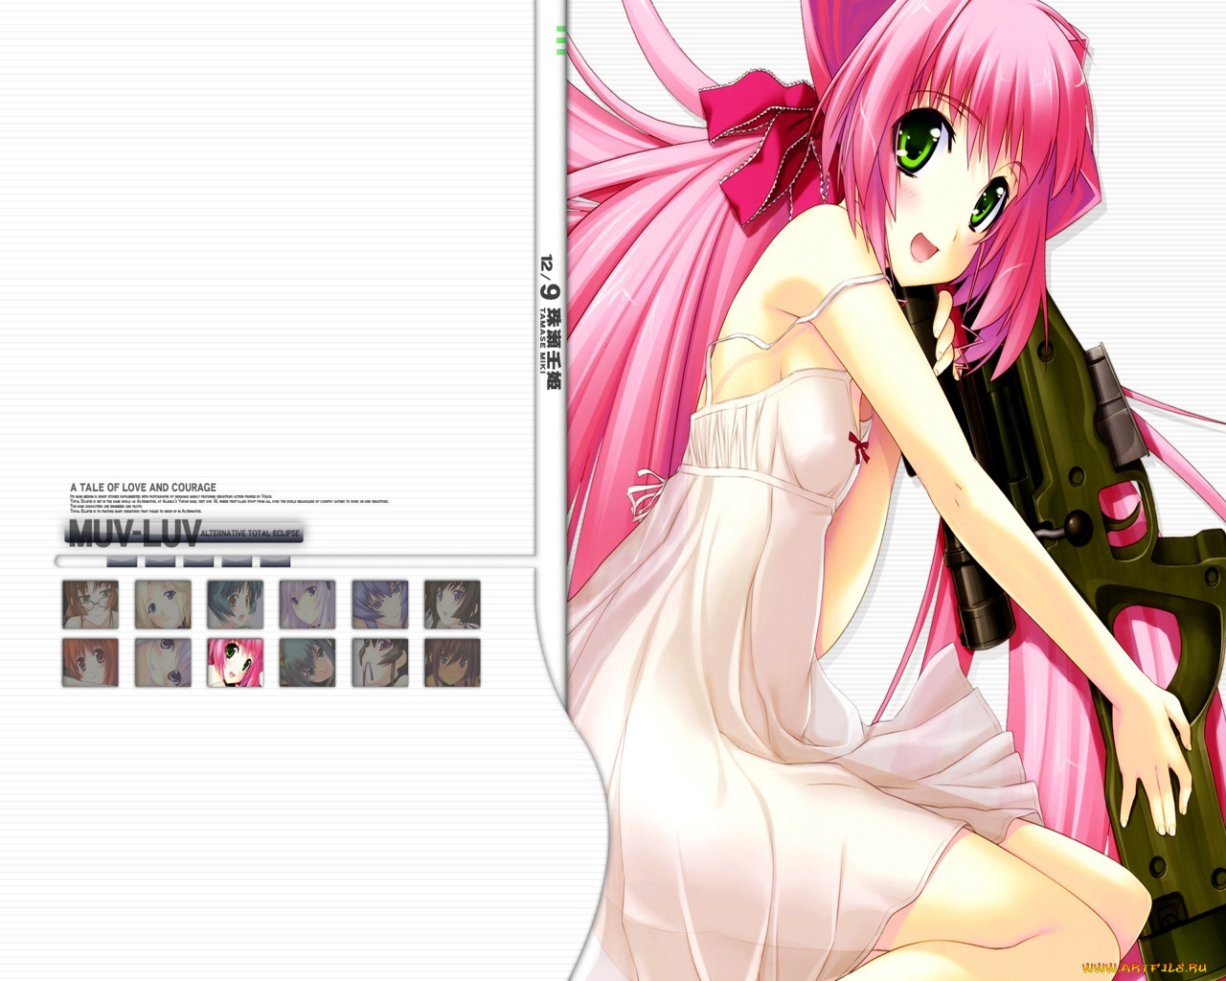Screen dimensions: 1226x981
Task: Choose the teal-haired character with brown eyes
Action: pyautogui.click(x=235, y=605)
